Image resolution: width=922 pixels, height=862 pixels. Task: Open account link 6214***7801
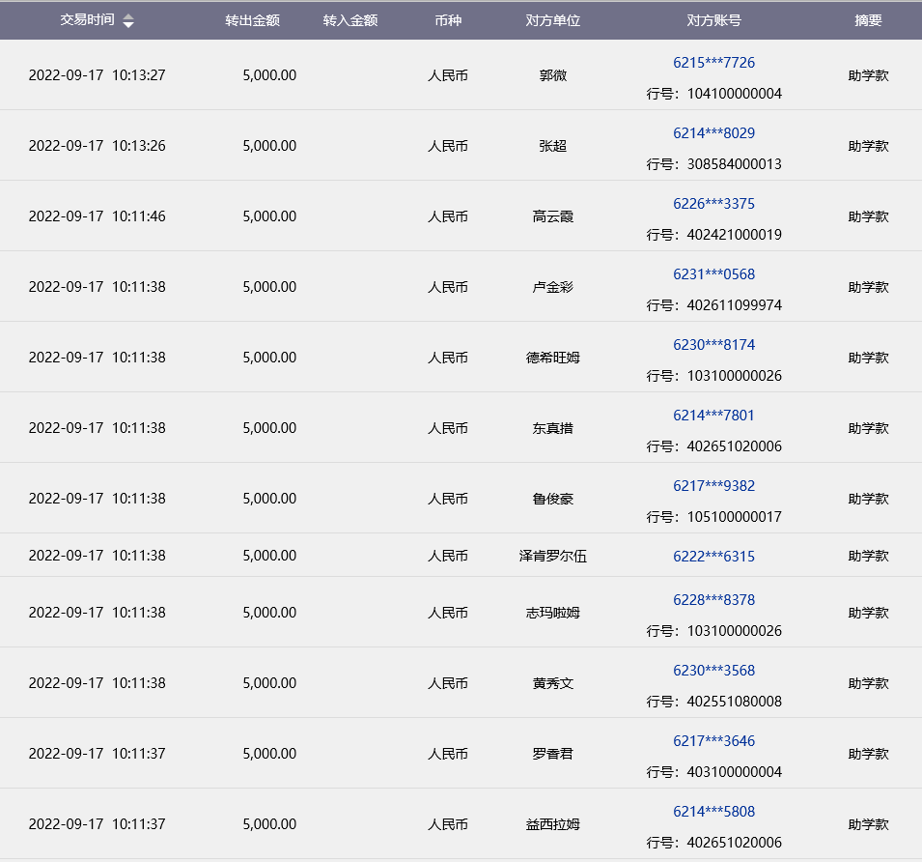(x=713, y=416)
